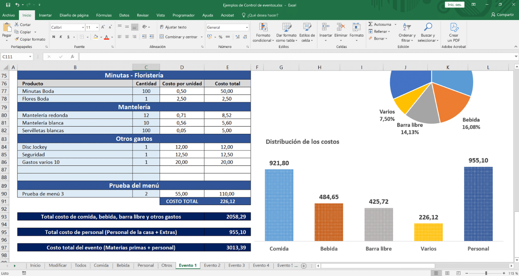Toggle italic (K) formatting

[x=61, y=37]
